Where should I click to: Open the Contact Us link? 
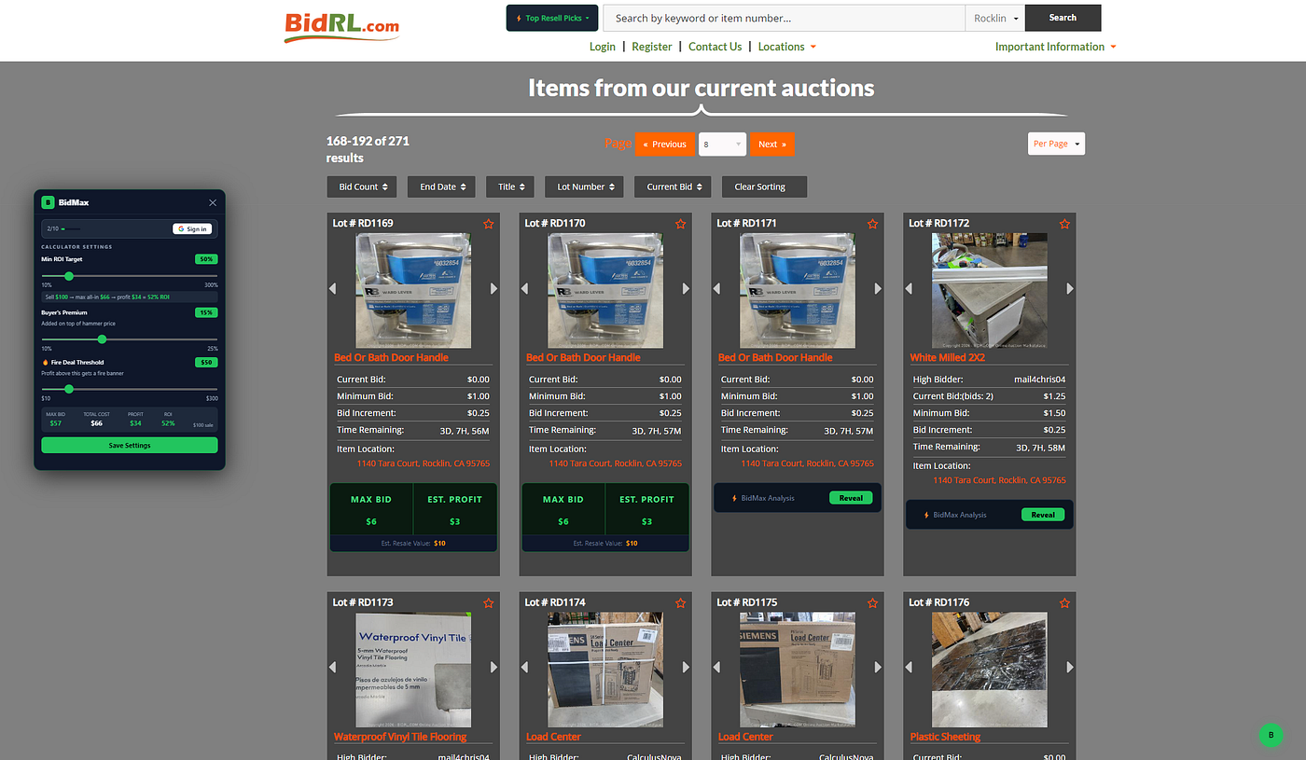click(x=716, y=47)
